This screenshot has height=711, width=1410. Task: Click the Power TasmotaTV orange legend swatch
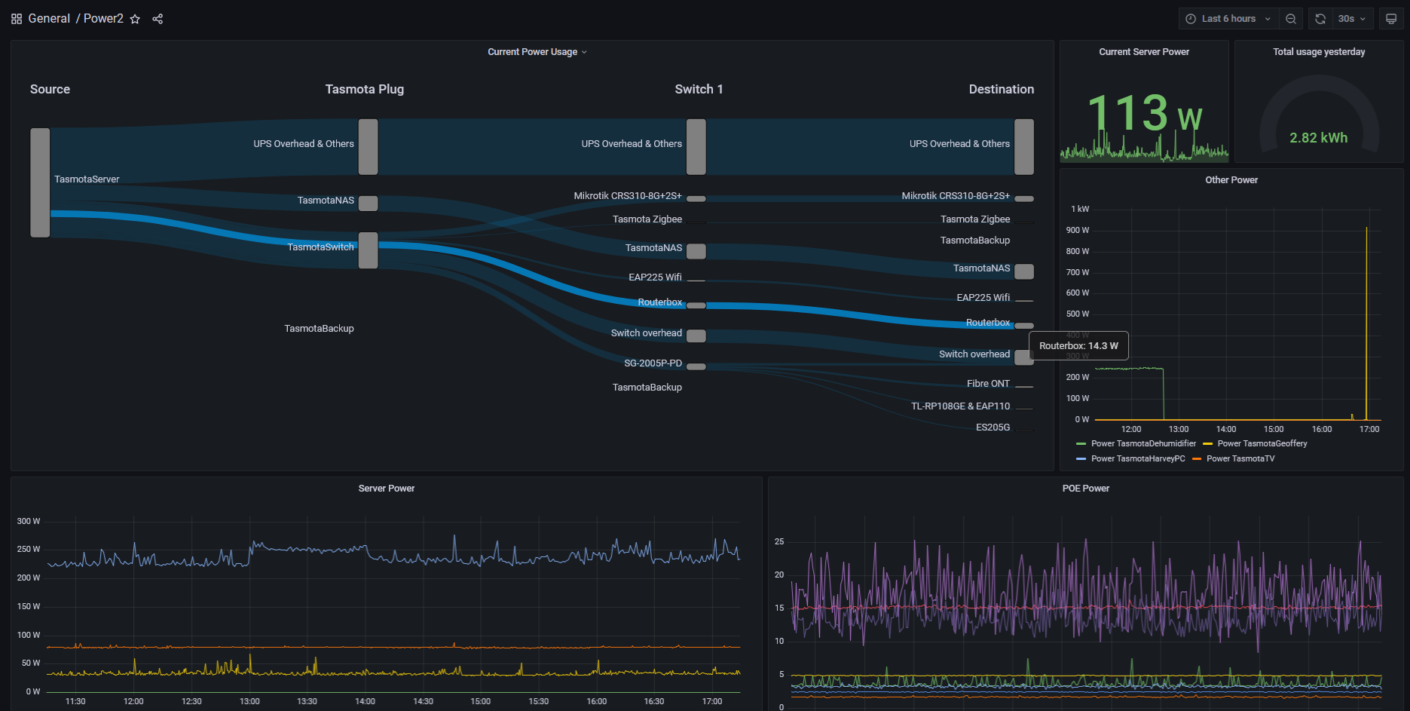click(1197, 458)
